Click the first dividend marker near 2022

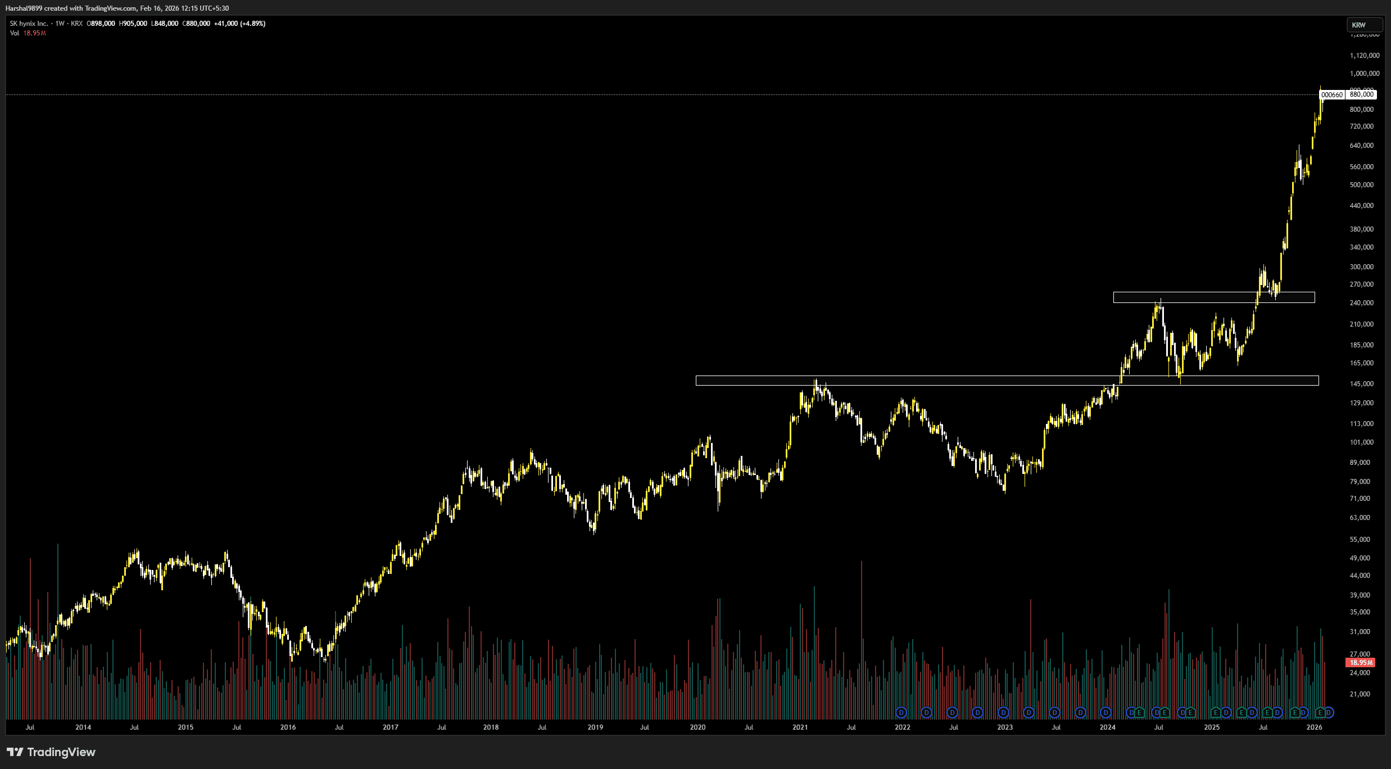[x=901, y=713]
